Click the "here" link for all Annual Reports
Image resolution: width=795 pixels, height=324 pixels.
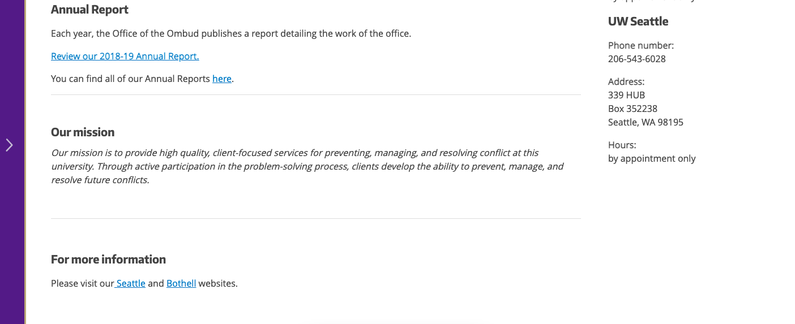[222, 79]
